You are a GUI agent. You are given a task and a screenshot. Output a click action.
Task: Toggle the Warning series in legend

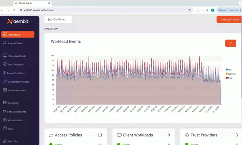tap(231, 74)
